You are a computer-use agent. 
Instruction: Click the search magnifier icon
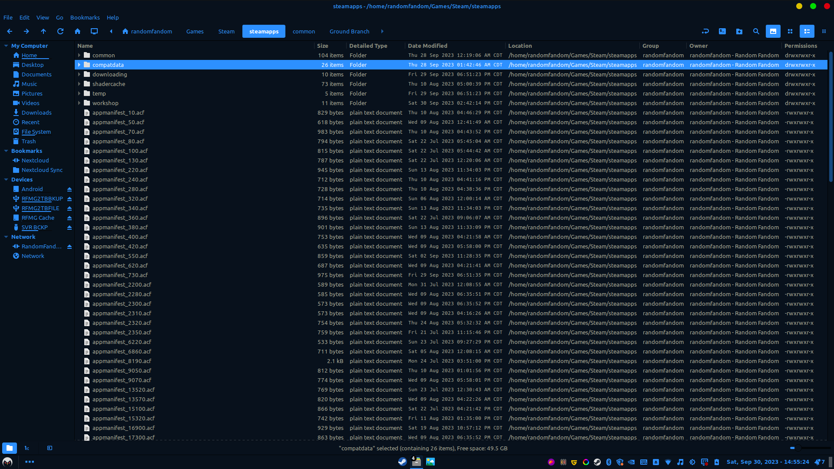(756, 31)
